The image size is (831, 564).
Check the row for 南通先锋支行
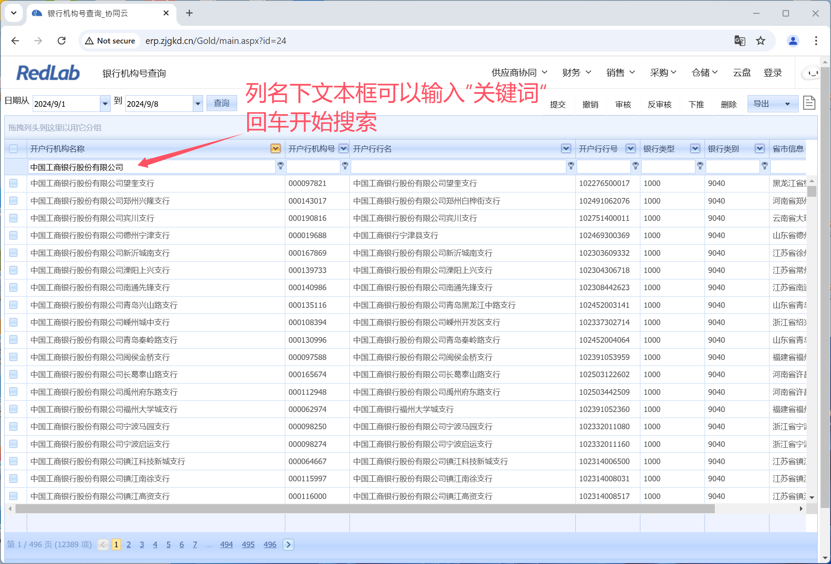point(13,288)
